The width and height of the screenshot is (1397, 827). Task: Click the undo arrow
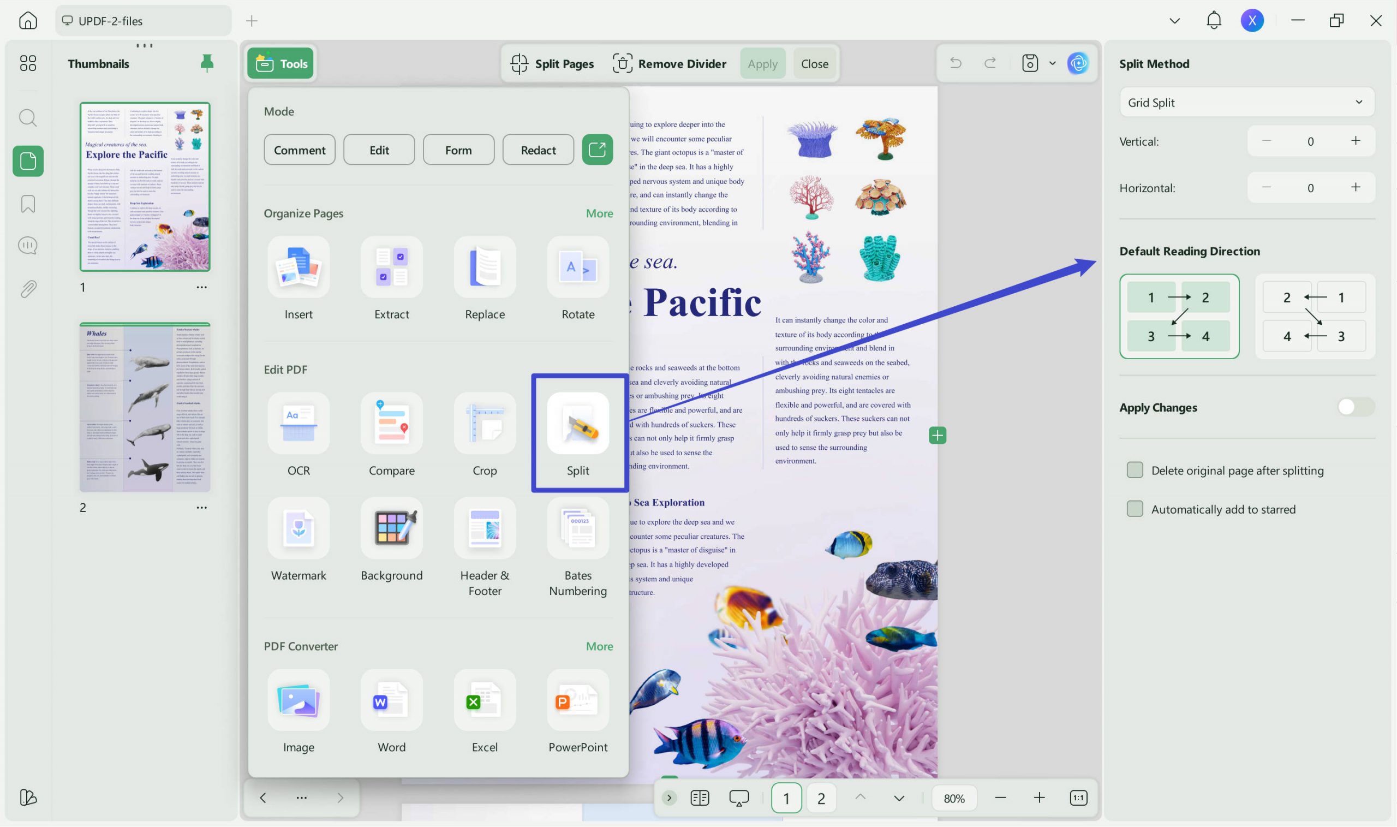(956, 63)
